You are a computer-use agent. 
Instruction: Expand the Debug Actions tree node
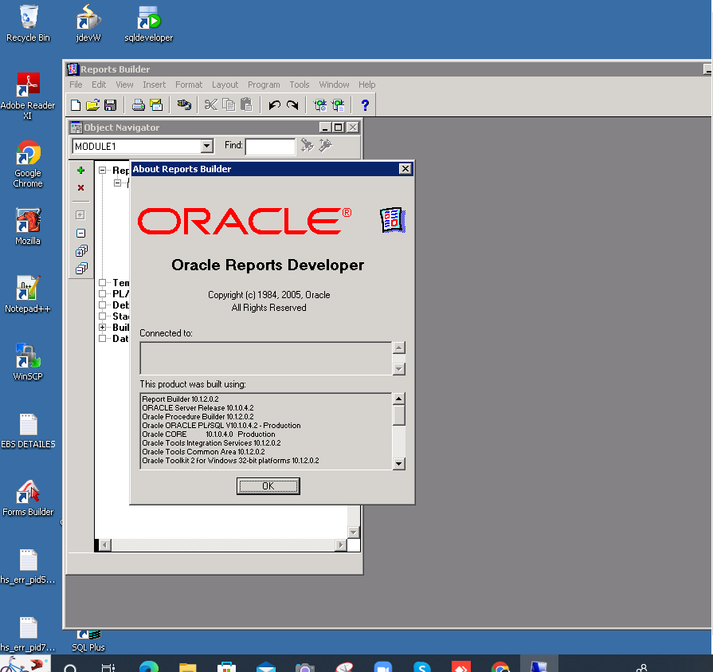pos(102,305)
